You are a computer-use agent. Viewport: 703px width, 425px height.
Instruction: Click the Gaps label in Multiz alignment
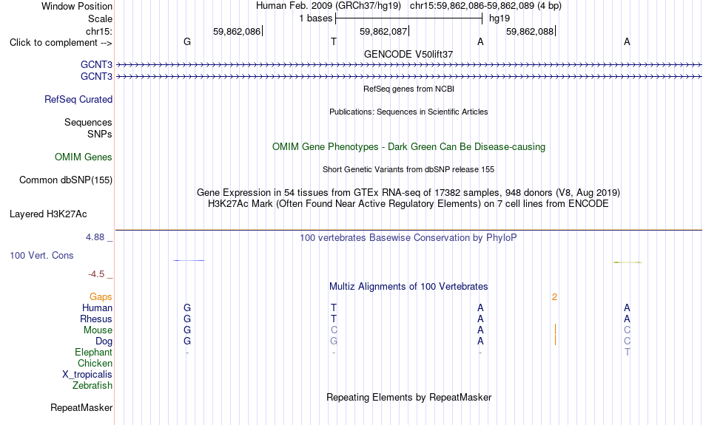[x=101, y=297]
